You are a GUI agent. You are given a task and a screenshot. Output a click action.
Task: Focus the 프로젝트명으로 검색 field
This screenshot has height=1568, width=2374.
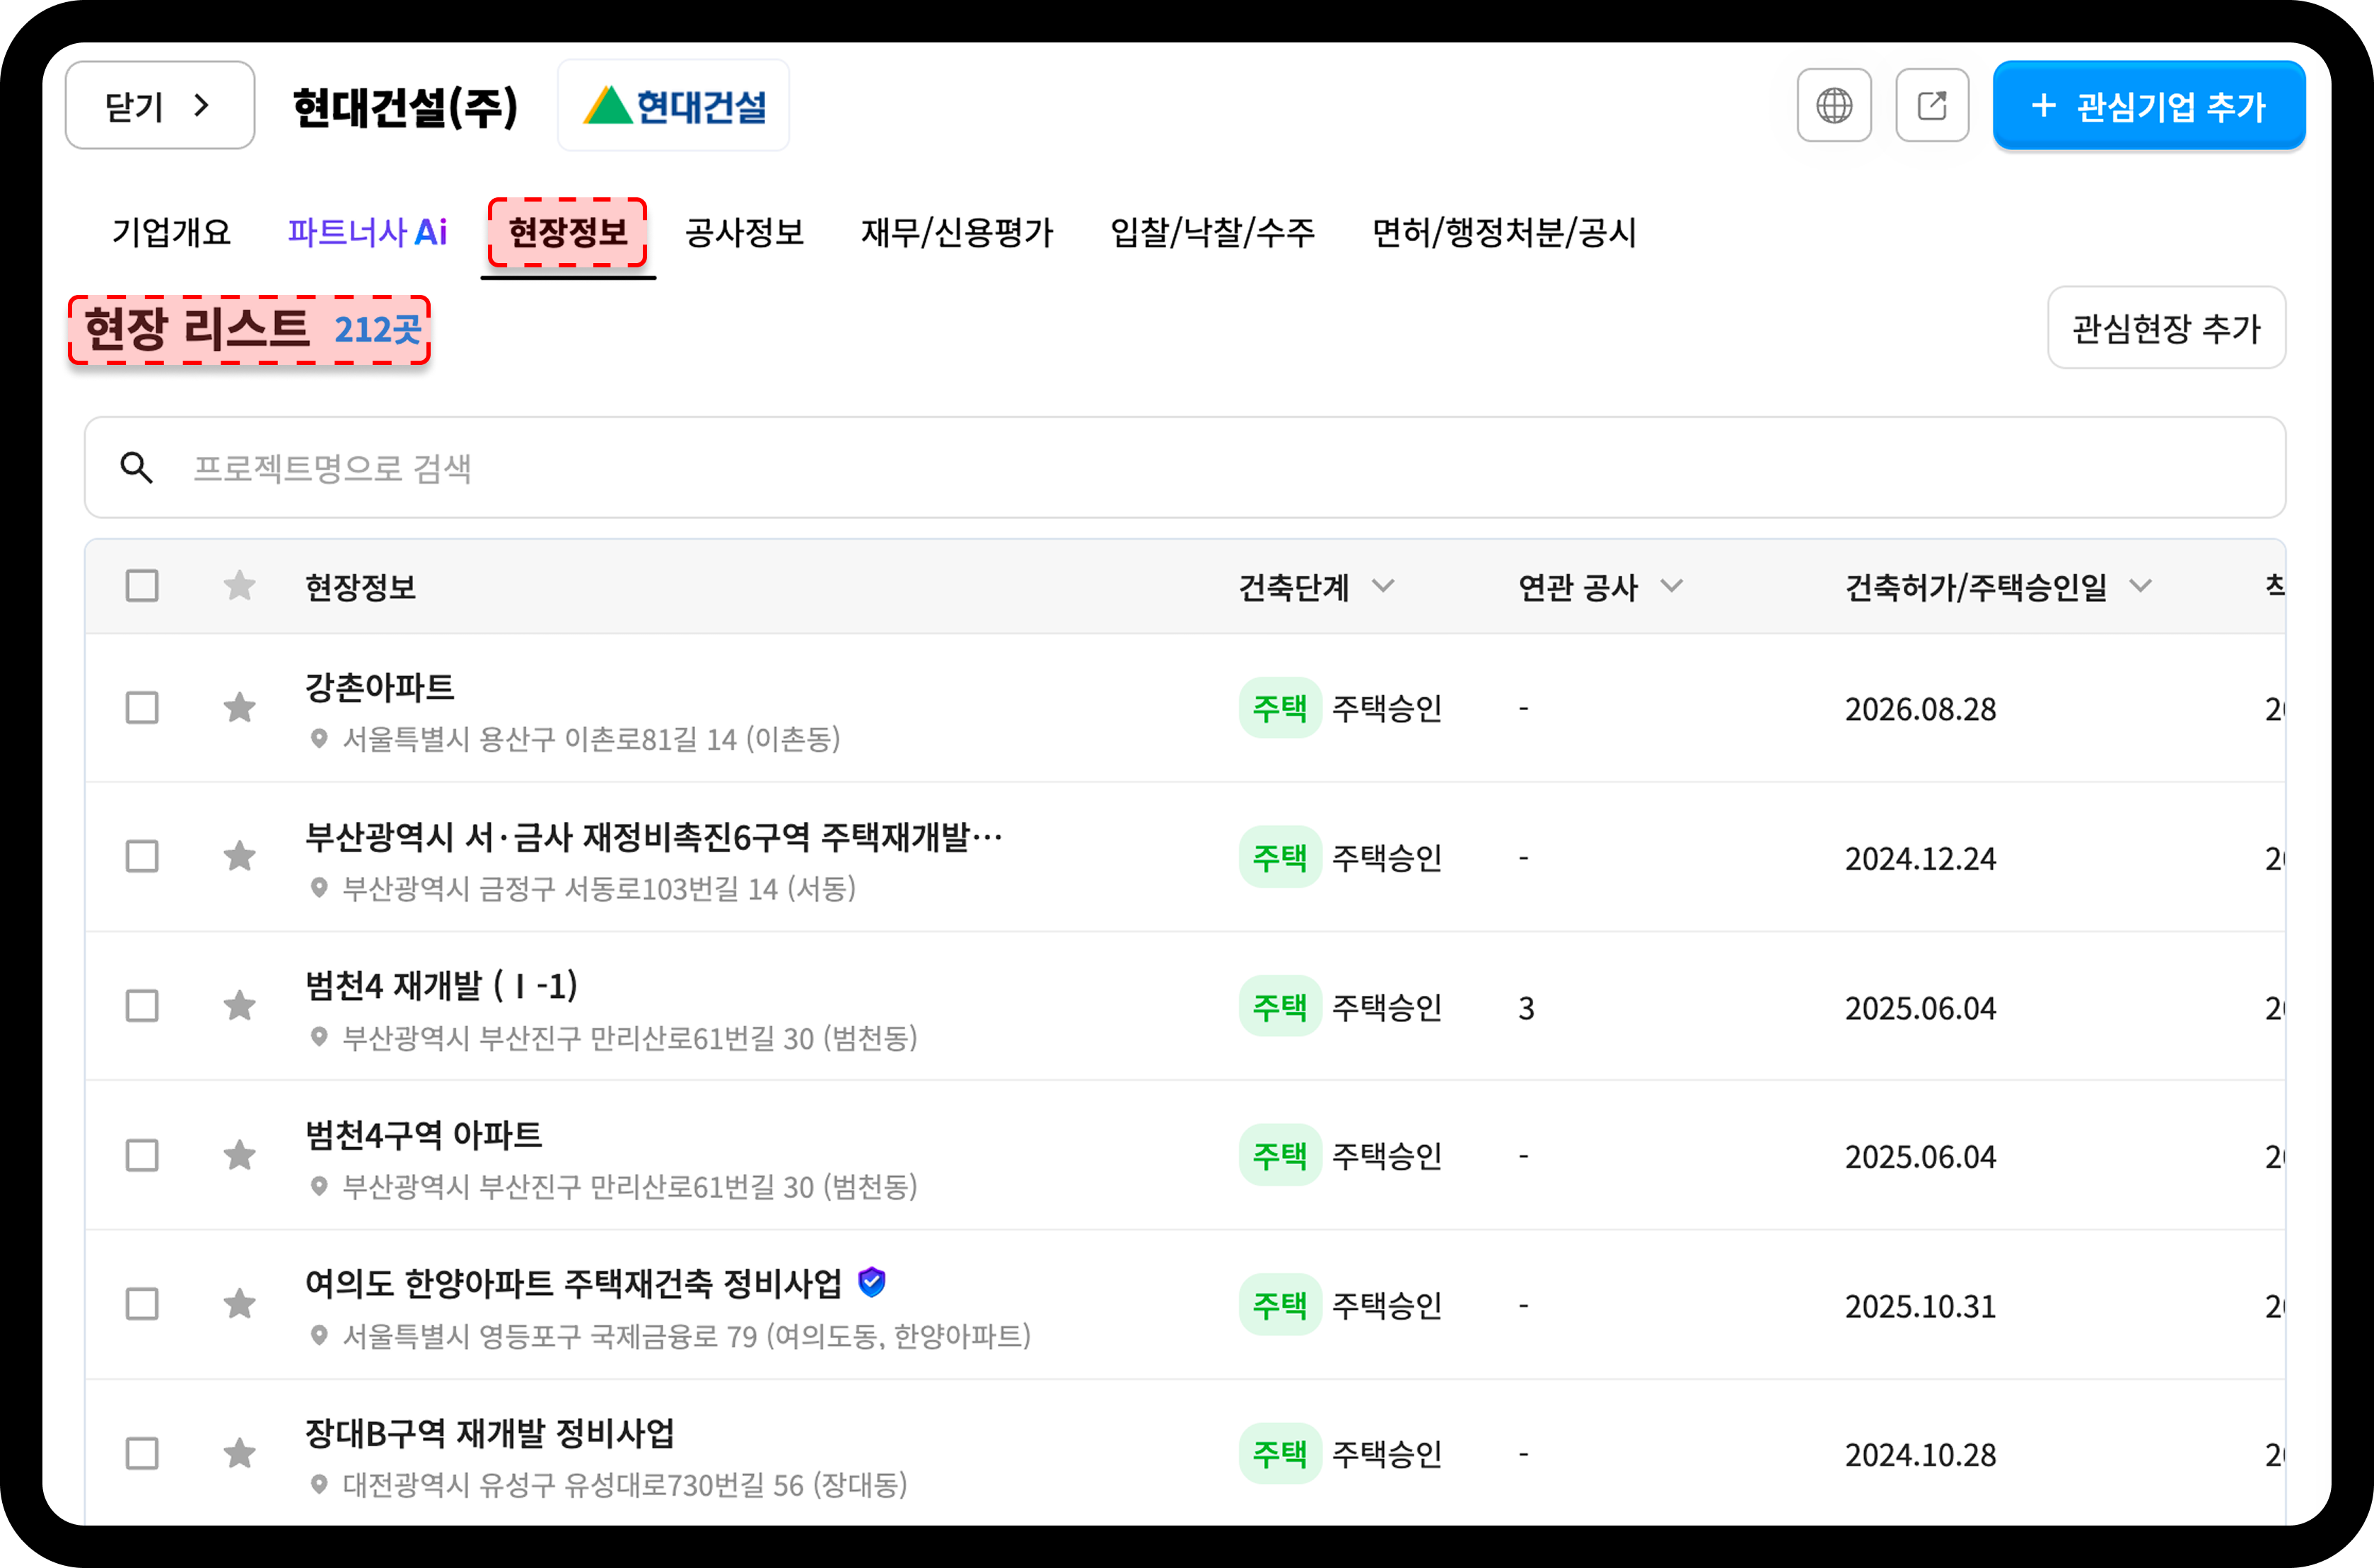click(x=1185, y=467)
